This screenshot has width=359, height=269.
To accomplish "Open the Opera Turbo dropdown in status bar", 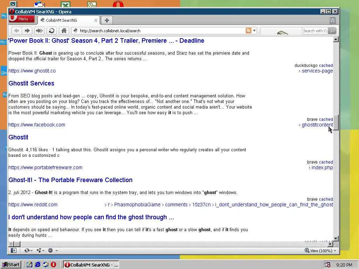I will click(53, 250).
